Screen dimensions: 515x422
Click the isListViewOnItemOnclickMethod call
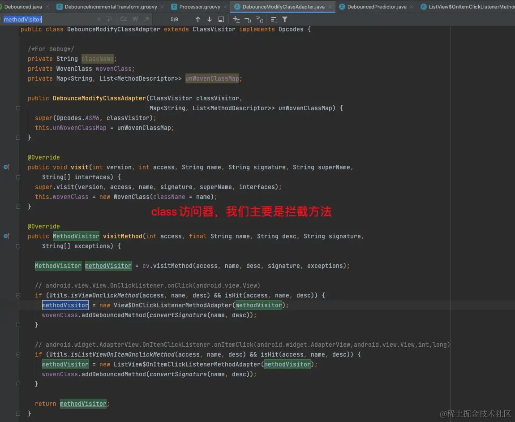click(123, 354)
